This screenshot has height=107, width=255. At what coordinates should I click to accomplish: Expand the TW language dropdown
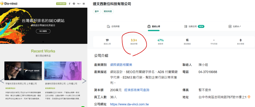(79, 4)
